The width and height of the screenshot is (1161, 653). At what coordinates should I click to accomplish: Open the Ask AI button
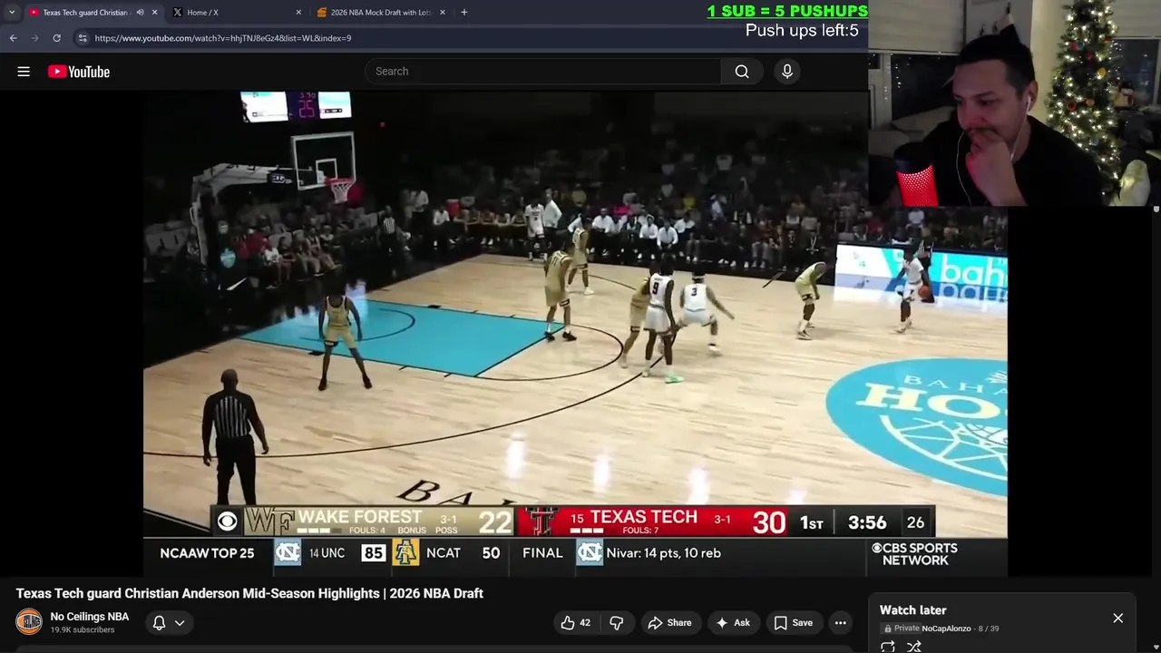tap(733, 622)
